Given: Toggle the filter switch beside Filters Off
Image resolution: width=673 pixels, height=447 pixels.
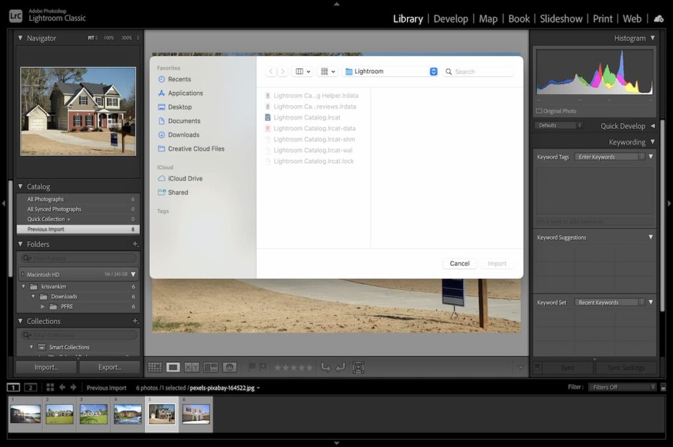Looking at the screenshot, I should click(663, 387).
